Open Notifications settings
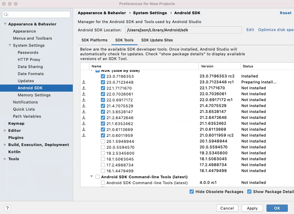Viewport: 294px width, 214px height. (x=25, y=102)
